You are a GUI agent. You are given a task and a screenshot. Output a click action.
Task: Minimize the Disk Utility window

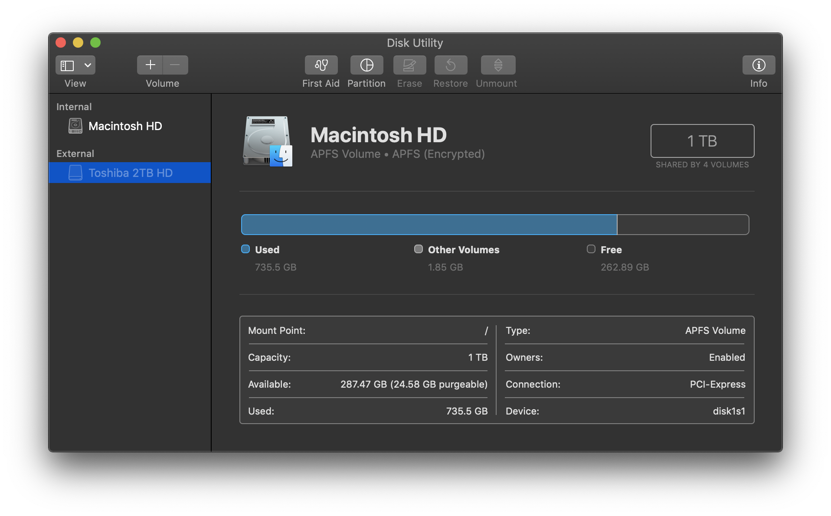pos(78,42)
